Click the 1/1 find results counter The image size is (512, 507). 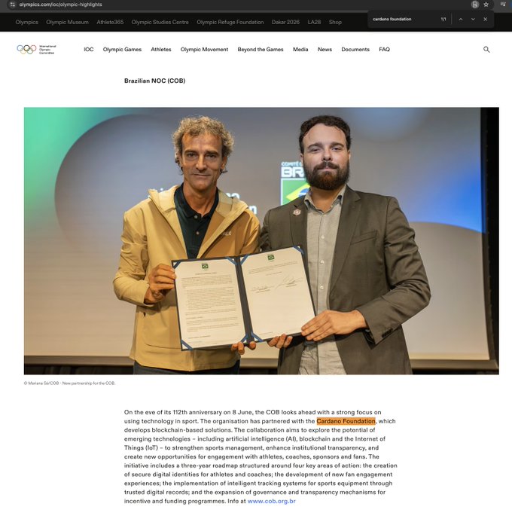coord(443,20)
